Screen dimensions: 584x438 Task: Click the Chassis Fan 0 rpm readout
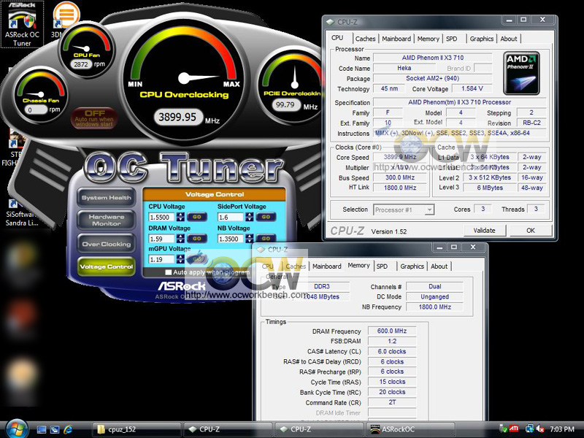[x=36, y=110]
